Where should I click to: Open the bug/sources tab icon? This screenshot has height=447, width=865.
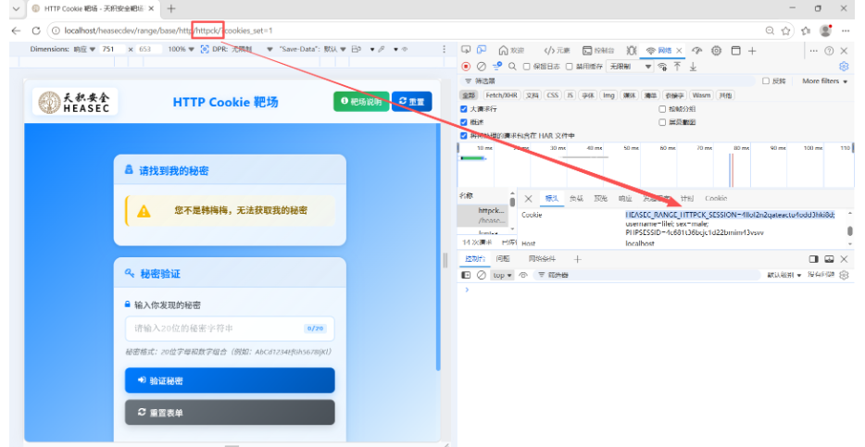pyautogui.click(x=631, y=50)
